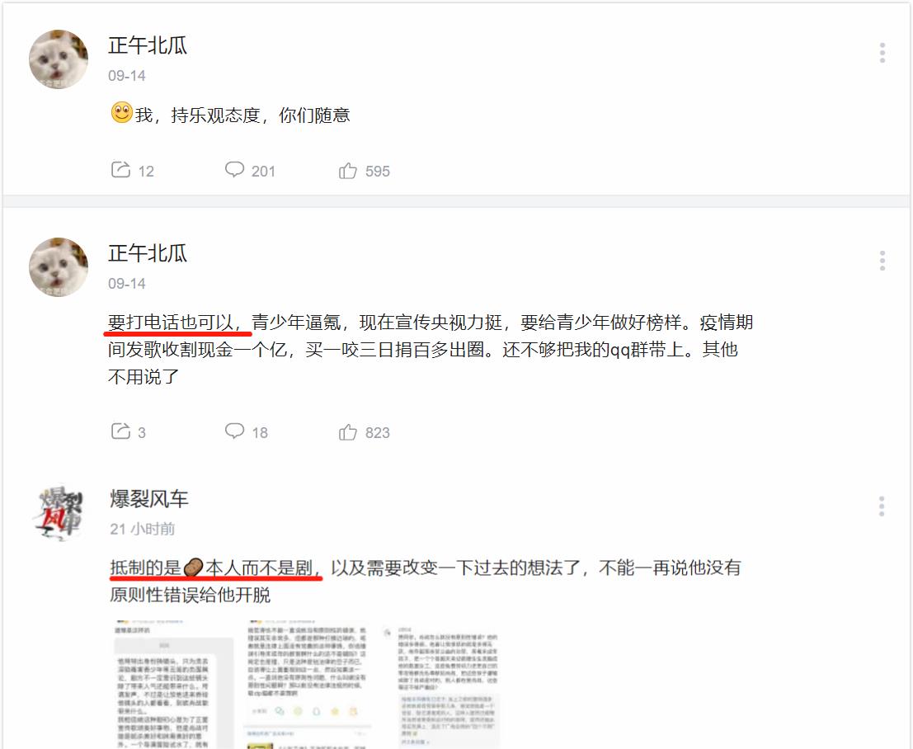913x749 pixels.
Task: Open comments on the "持乐观态度" post
Action: [235, 169]
